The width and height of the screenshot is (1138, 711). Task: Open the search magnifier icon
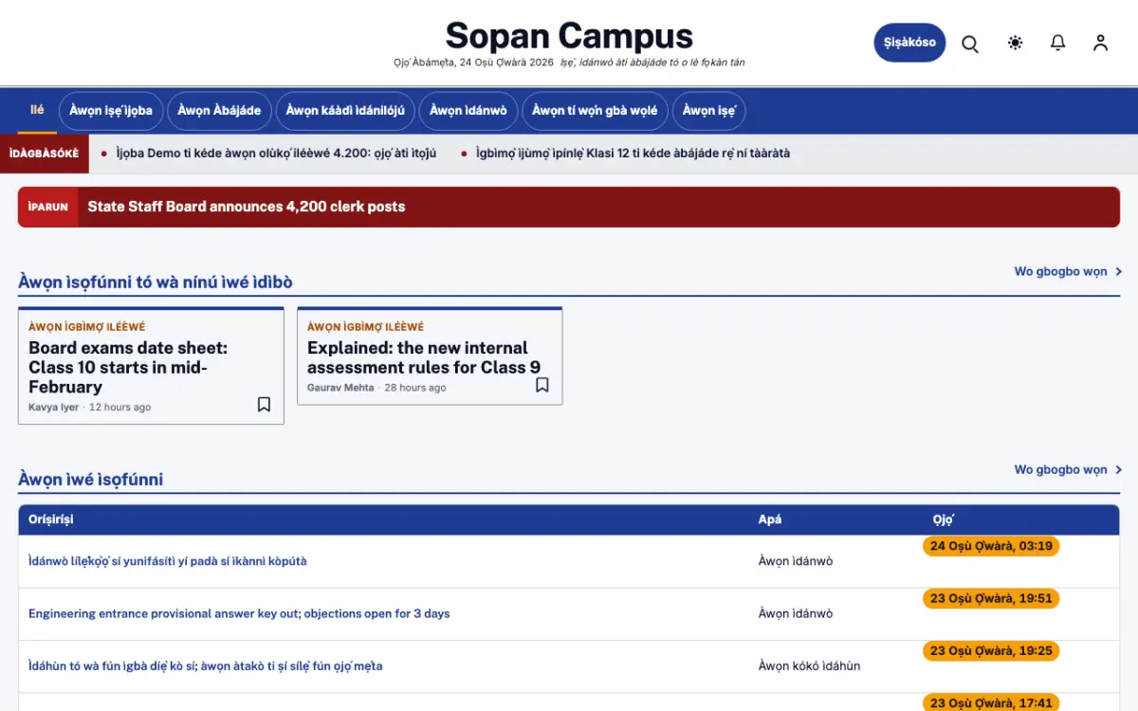(970, 44)
